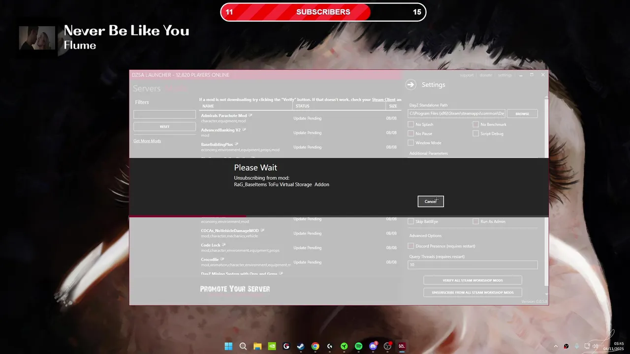Click the Never Be Like You album thumbnail

click(x=37, y=38)
